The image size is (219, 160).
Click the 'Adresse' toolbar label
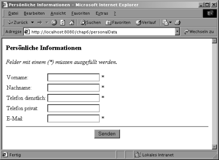pyautogui.click(x=13, y=32)
